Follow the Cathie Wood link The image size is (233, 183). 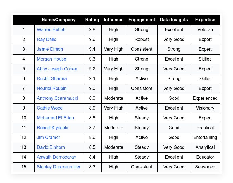point(50,108)
